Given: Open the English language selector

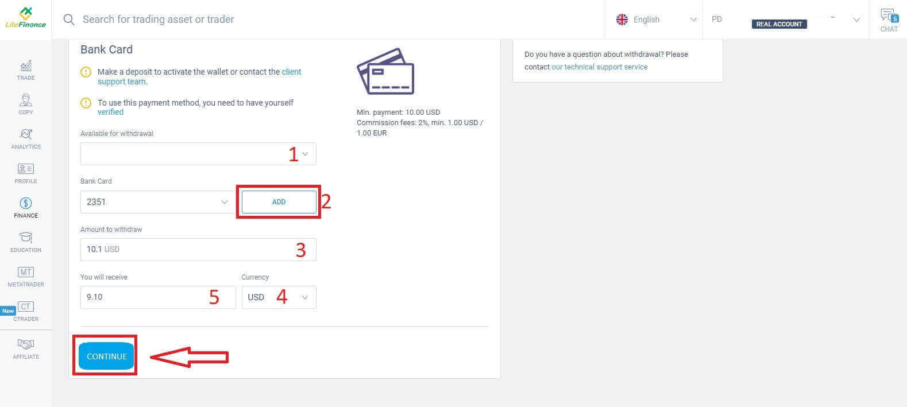Looking at the screenshot, I should 655,20.
